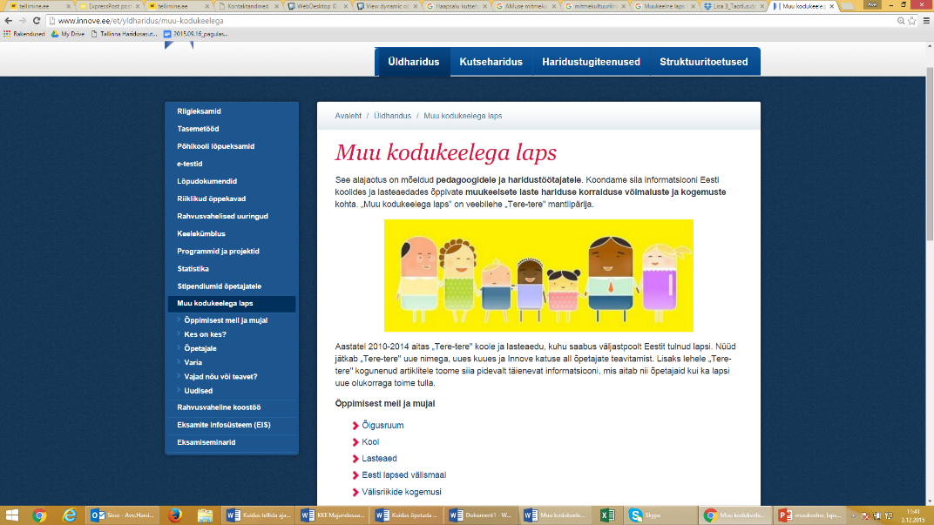Expand the 'Õppimisest meil ja mujal' submenu item
This screenshot has width=934, height=525.
226,320
